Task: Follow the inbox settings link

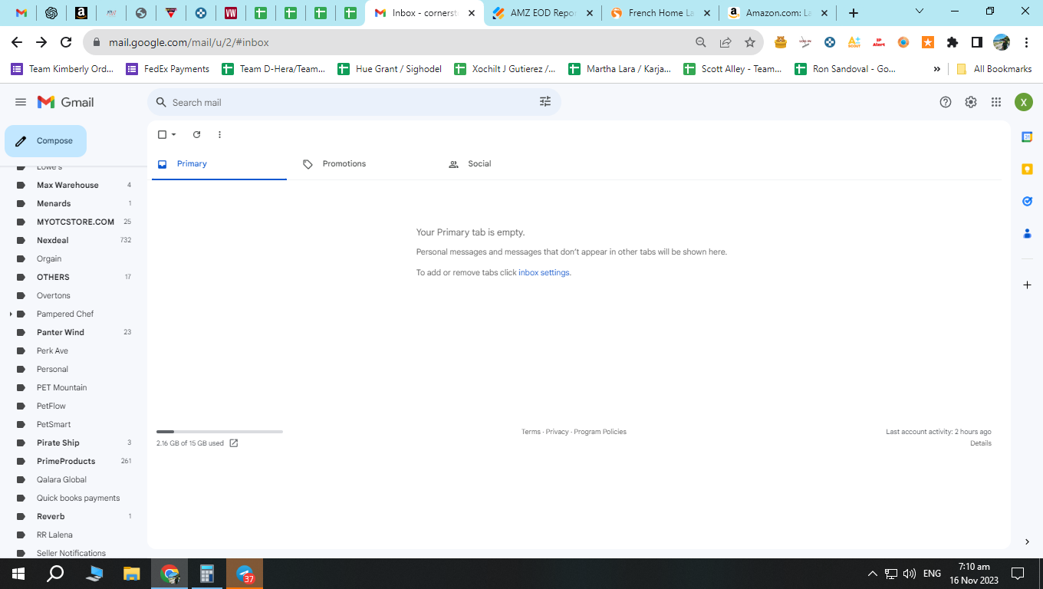Action: tap(544, 272)
